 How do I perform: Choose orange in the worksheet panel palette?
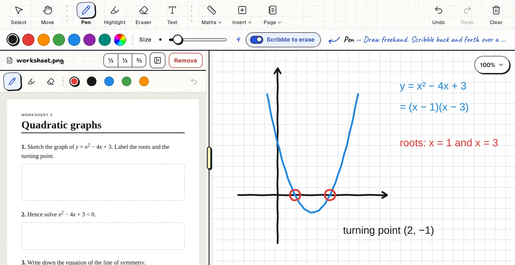(x=144, y=82)
